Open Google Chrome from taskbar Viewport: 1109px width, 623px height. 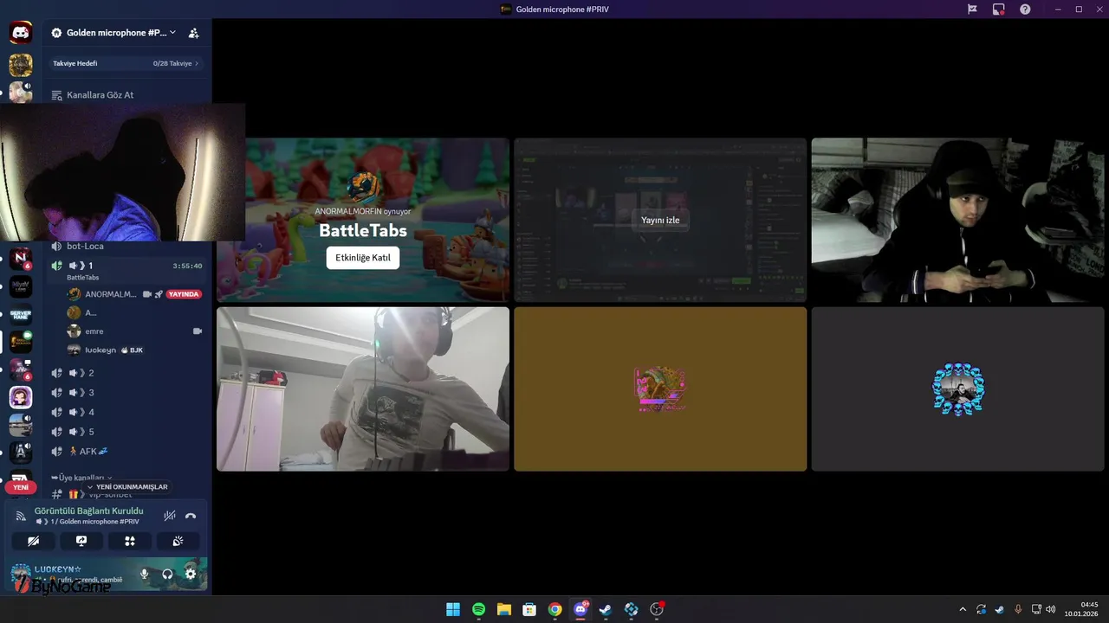[555, 609]
